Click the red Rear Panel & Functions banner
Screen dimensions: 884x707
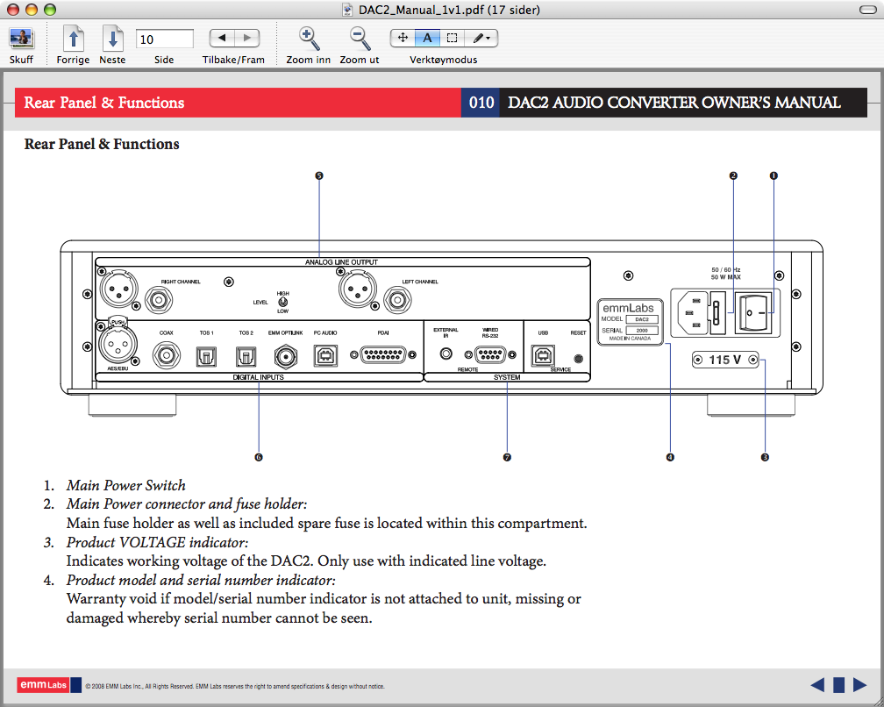pos(238,103)
